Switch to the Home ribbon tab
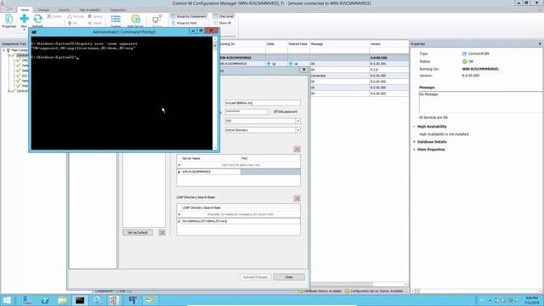 [x=25, y=9]
